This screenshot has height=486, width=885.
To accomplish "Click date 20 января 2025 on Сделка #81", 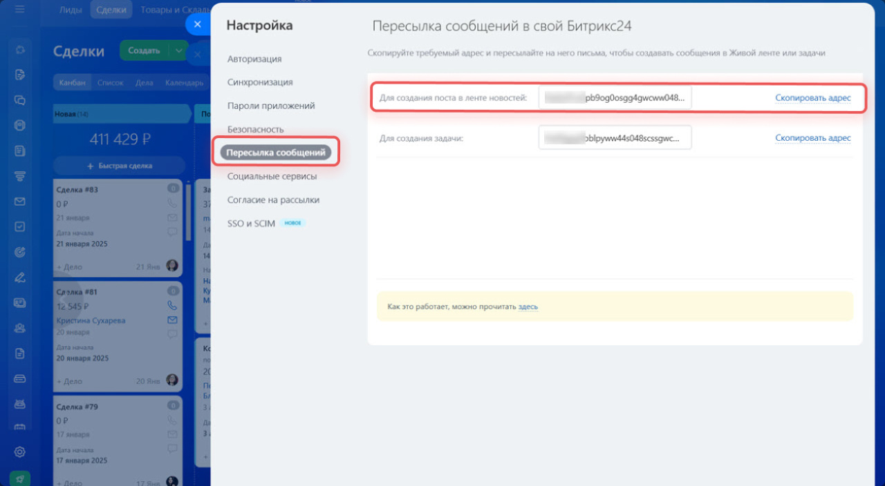I will 82,358.
